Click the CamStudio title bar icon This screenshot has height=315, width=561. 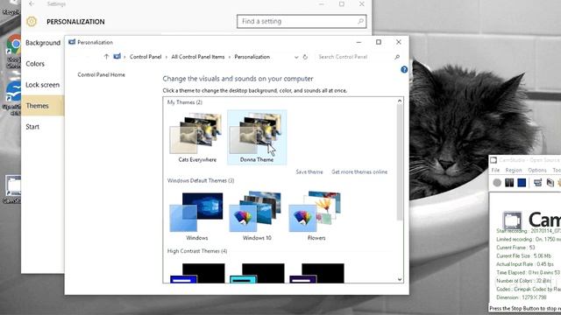click(494, 160)
